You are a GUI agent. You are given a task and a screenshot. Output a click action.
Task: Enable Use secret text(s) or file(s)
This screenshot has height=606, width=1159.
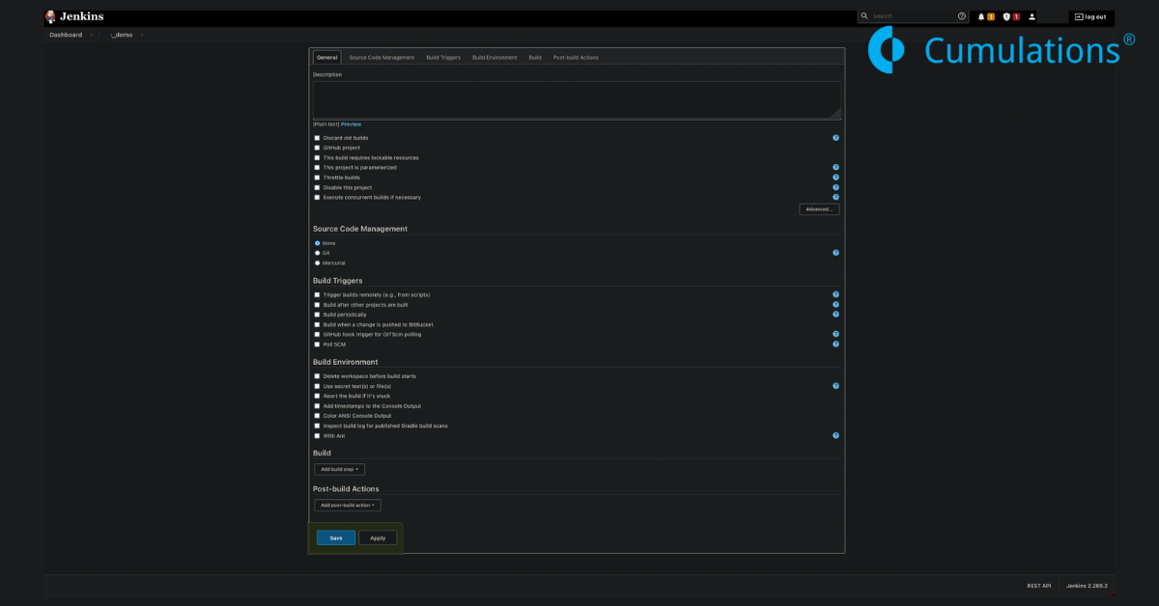317,386
